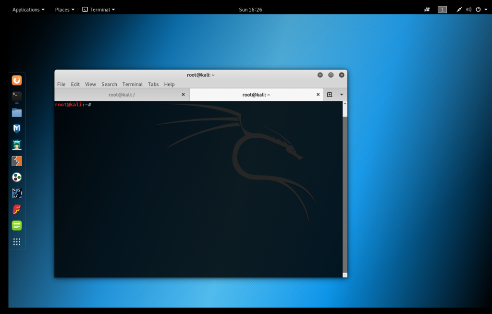
Task: Click the volume speaker icon
Action: 468,10
